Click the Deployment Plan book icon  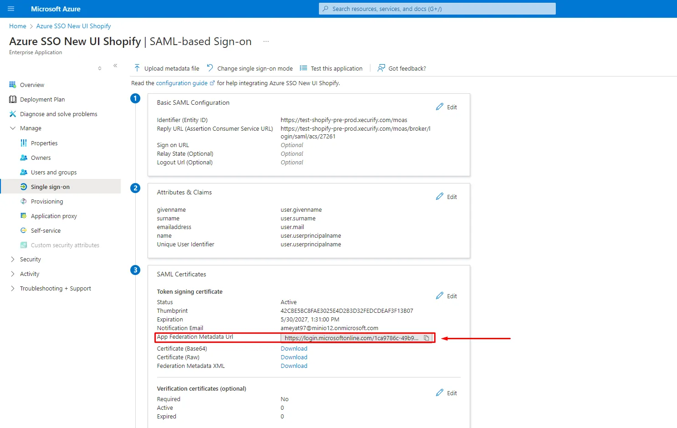click(13, 99)
